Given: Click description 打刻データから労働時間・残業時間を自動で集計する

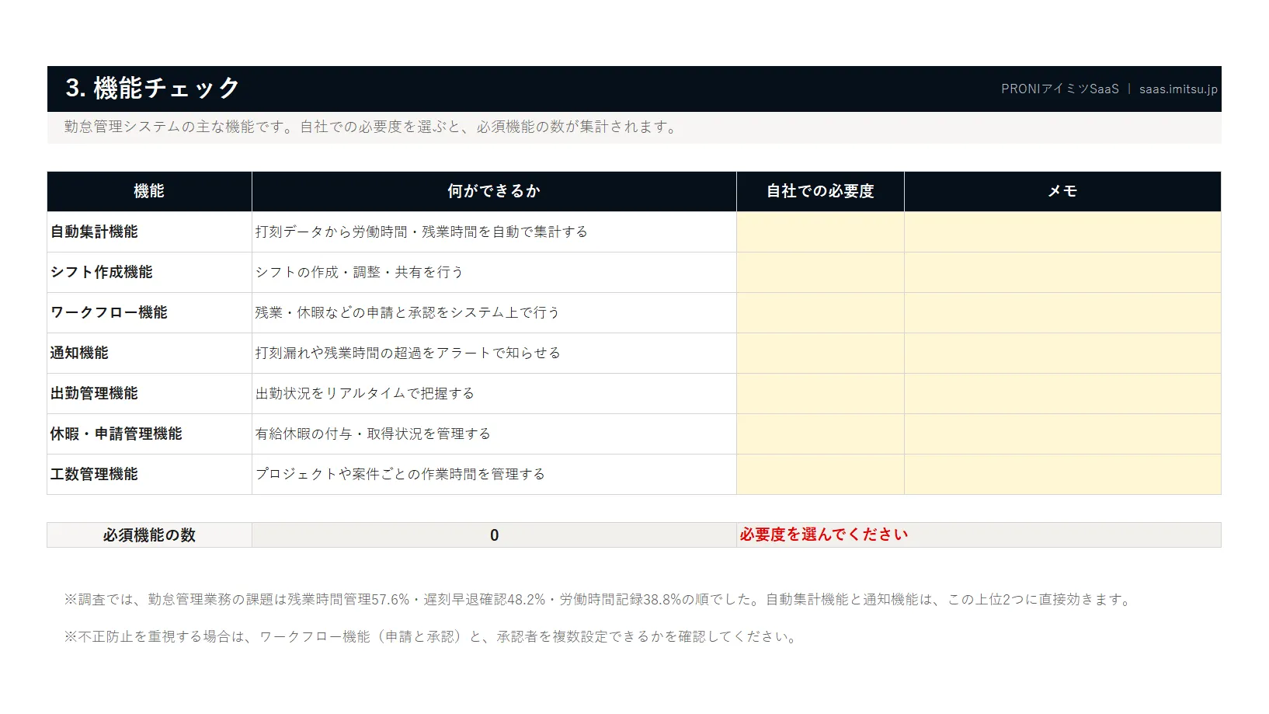Looking at the screenshot, I should (422, 232).
